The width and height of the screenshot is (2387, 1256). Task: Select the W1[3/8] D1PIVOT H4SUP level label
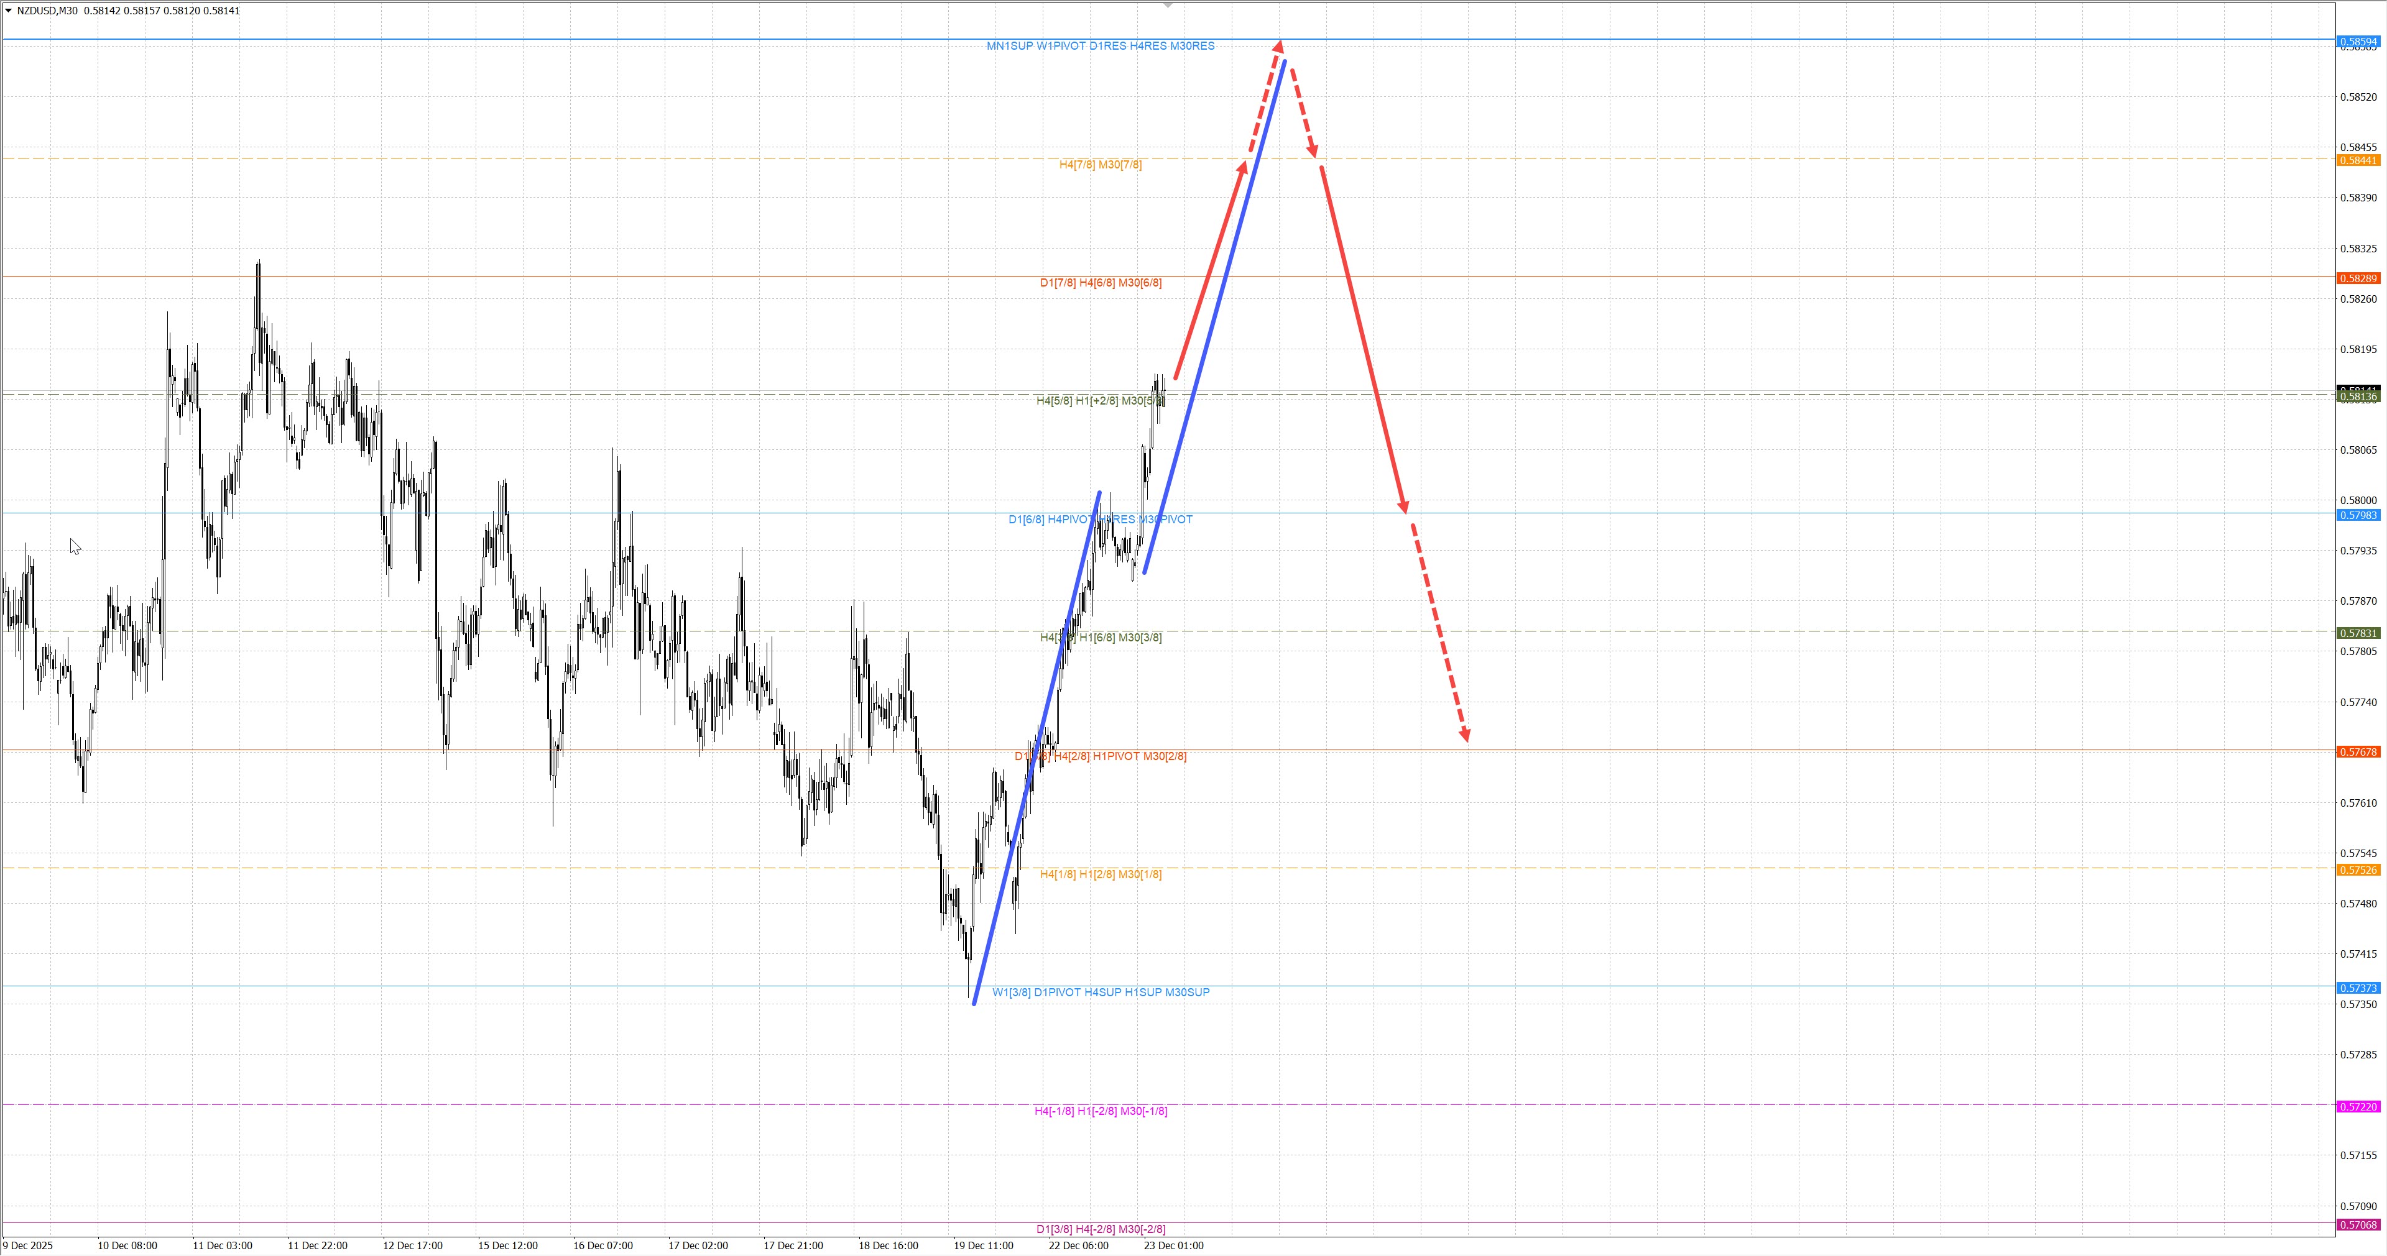tap(1100, 992)
